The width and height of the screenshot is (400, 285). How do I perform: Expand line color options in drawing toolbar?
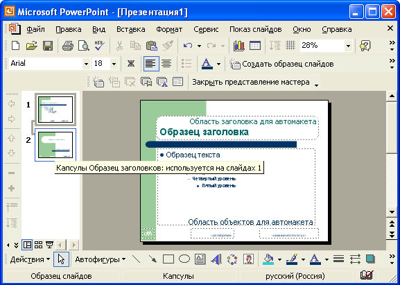303,260
